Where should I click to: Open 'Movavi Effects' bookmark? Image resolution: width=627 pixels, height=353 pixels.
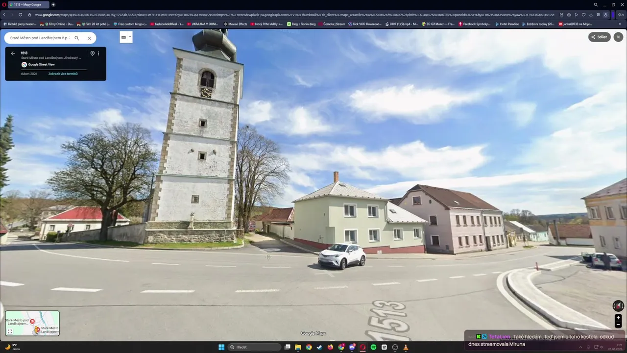coord(236,24)
